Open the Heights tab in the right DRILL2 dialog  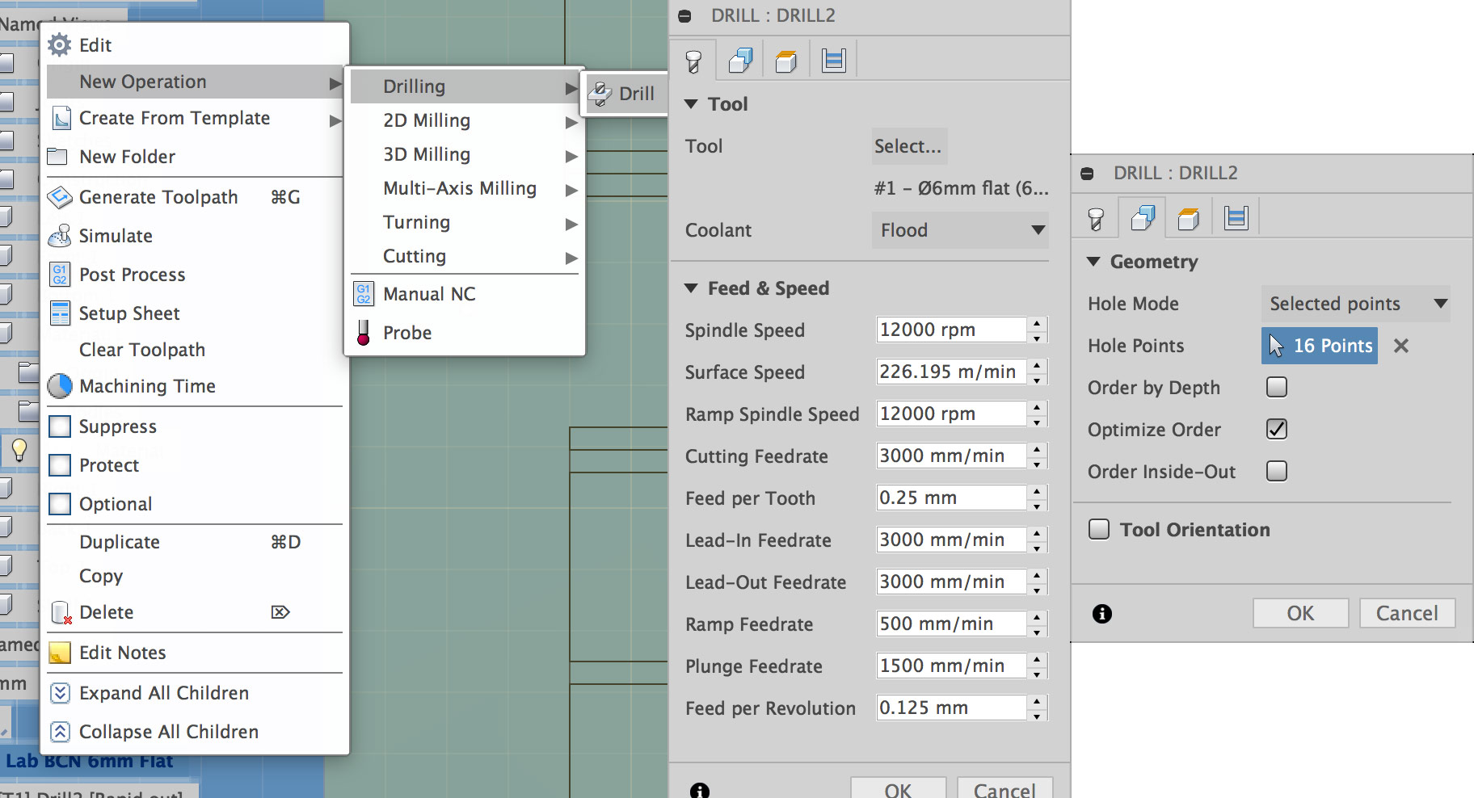1188,216
